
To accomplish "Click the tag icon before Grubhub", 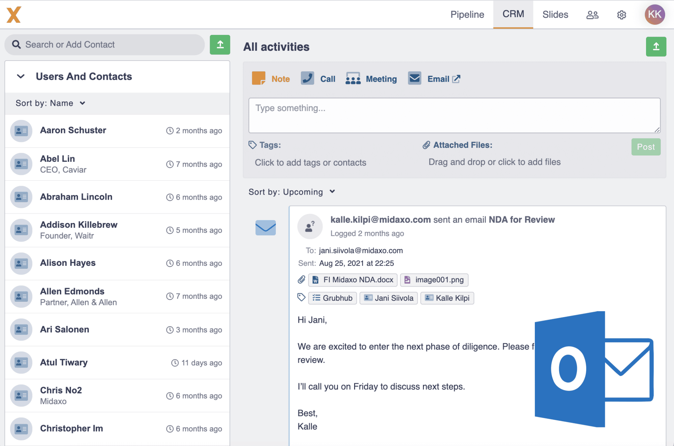I will click(301, 297).
